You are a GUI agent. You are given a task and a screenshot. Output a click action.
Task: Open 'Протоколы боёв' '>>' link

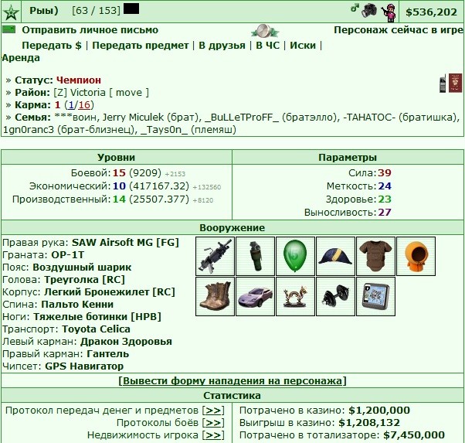[x=213, y=423]
